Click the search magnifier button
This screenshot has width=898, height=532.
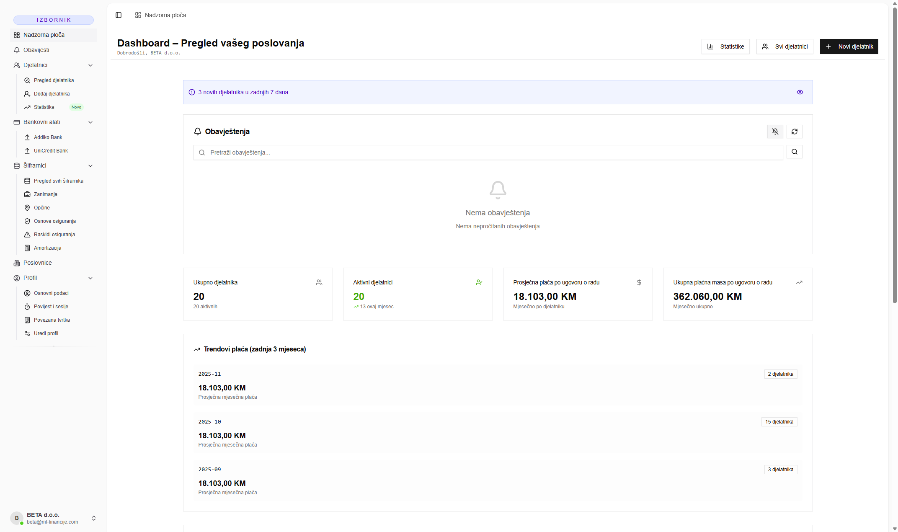point(794,152)
